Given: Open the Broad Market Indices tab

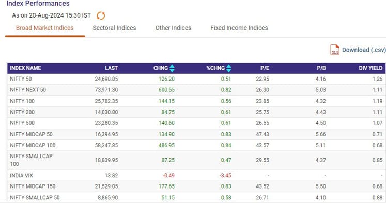Looking at the screenshot, I should click(x=45, y=28).
